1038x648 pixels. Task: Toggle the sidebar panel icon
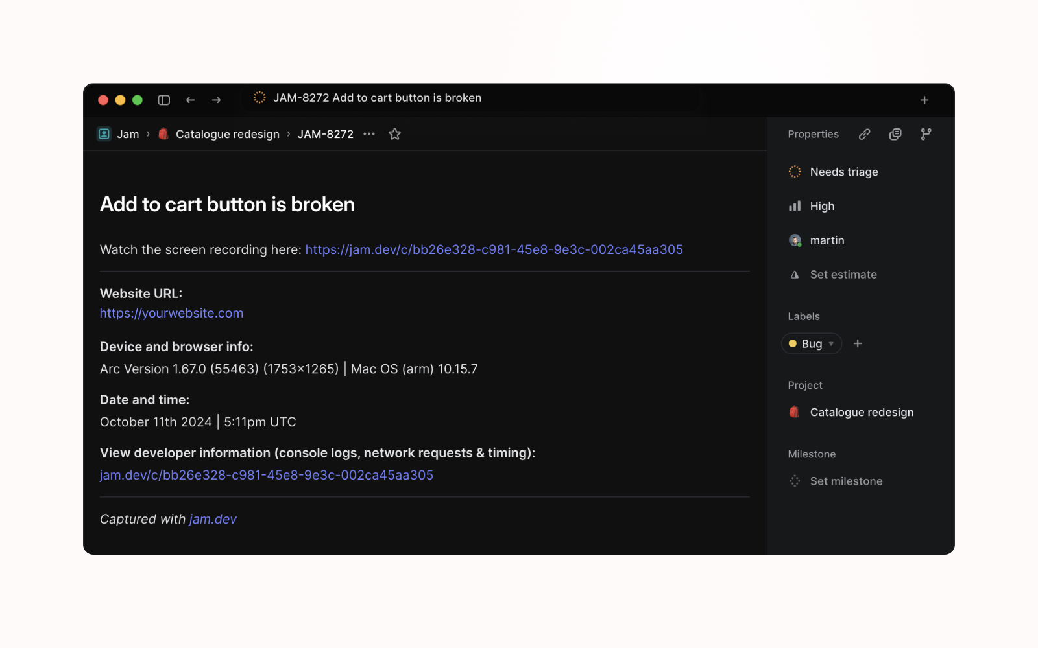(x=163, y=100)
